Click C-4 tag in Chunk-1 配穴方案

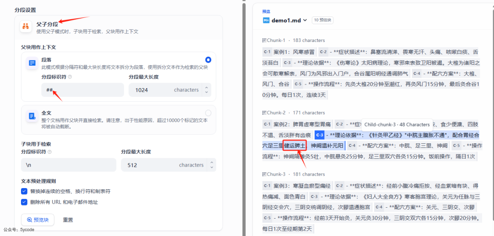[x=417, y=73]
